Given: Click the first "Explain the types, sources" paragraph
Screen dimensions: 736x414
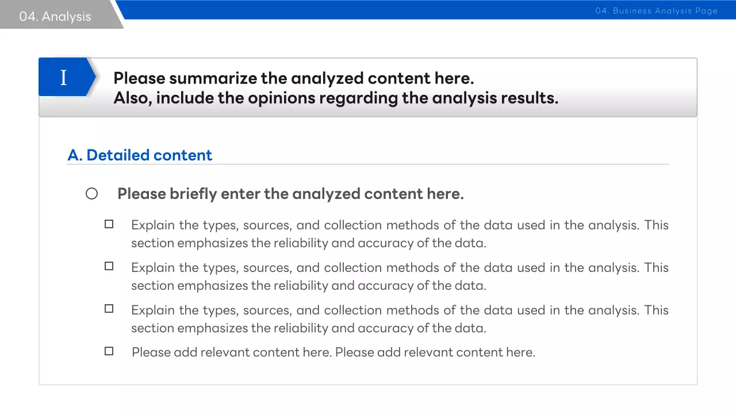Looking at the screenshot, I should (x=400, y=233).
